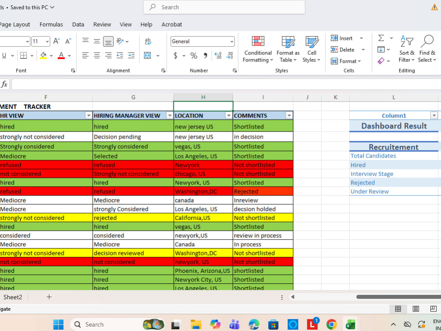Switch to the Review tab
The height and width of the screenshot is (331, 441).
click(x=102, y=24)
